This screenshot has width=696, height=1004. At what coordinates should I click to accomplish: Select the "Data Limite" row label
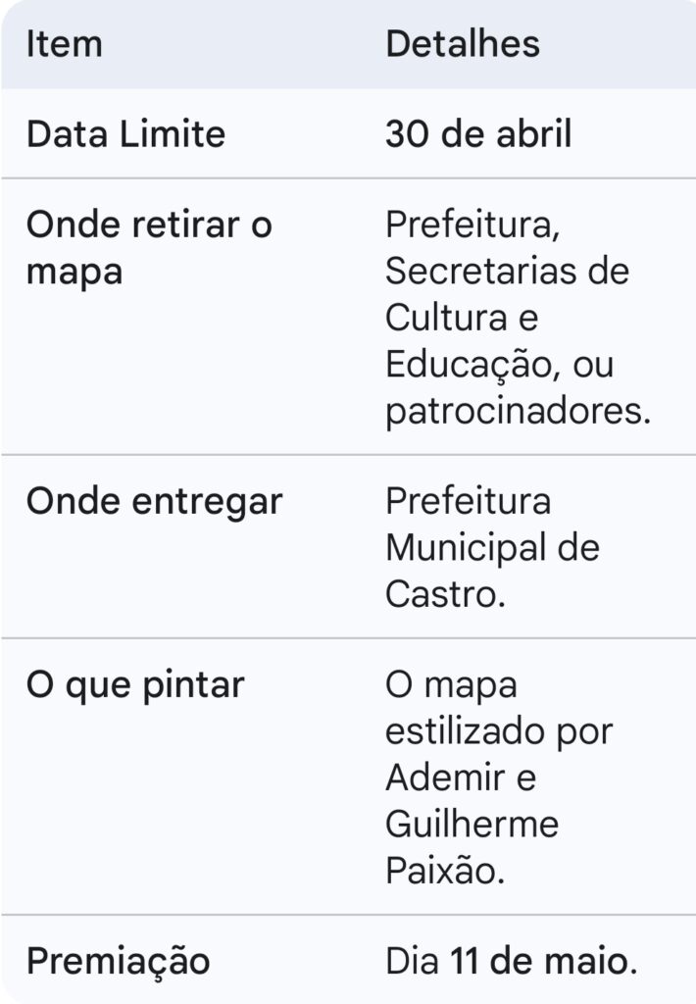point(125,134)
